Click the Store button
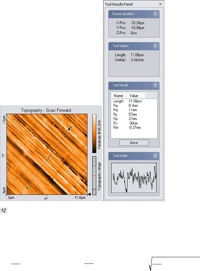This screenshot has width=200, height=271. [134, 143]
